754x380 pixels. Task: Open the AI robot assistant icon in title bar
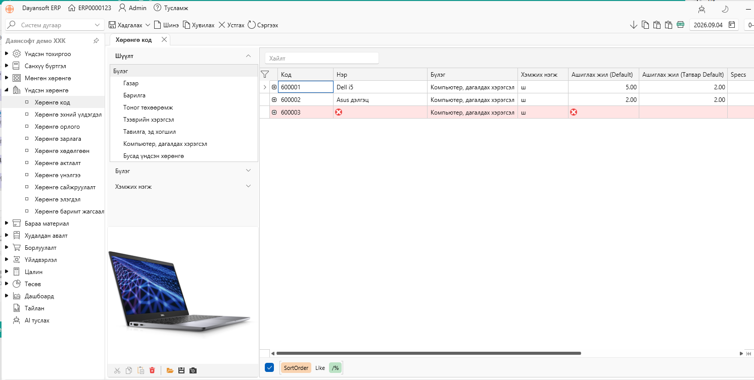(701, 9)
